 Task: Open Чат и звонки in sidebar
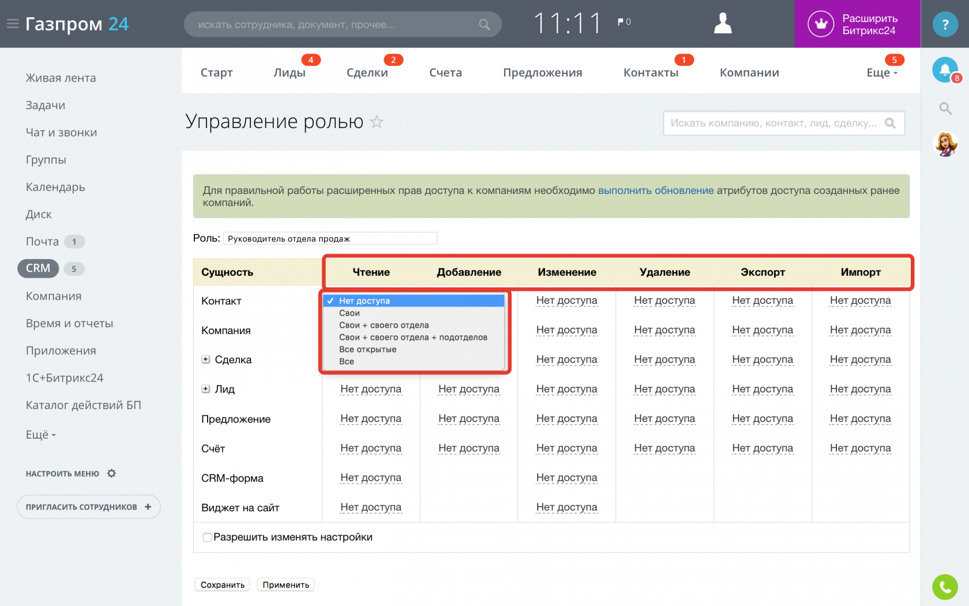pyautogui.click(x=61, y=132)
